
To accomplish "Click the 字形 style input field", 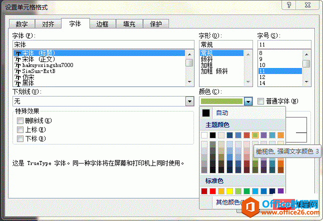I will click(226, 44).
